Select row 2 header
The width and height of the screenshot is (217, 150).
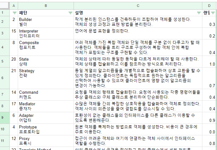[5, 22]
